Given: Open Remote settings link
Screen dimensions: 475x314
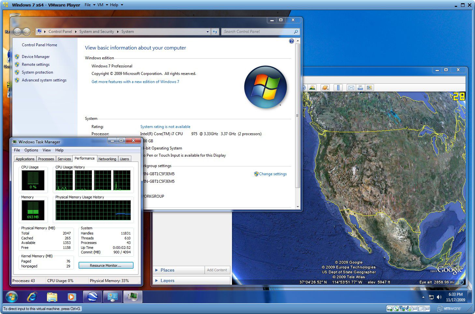Looking at the screenshot, I should 36,64.
